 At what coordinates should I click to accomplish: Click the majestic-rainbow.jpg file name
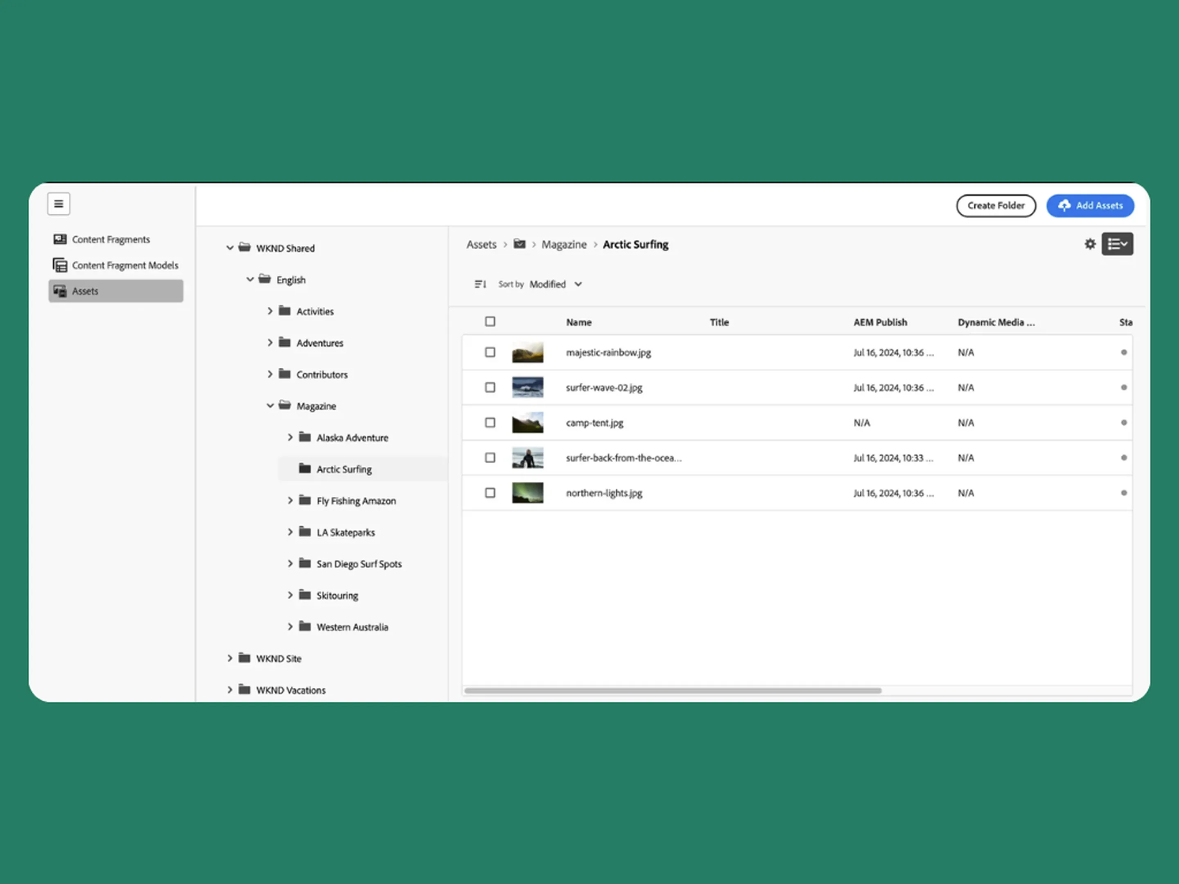(x=608, y=353)
